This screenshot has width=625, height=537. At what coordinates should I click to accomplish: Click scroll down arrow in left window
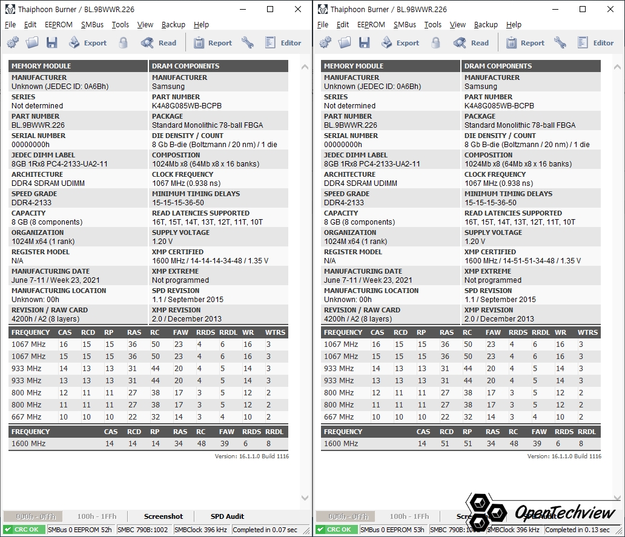[305, 498]
